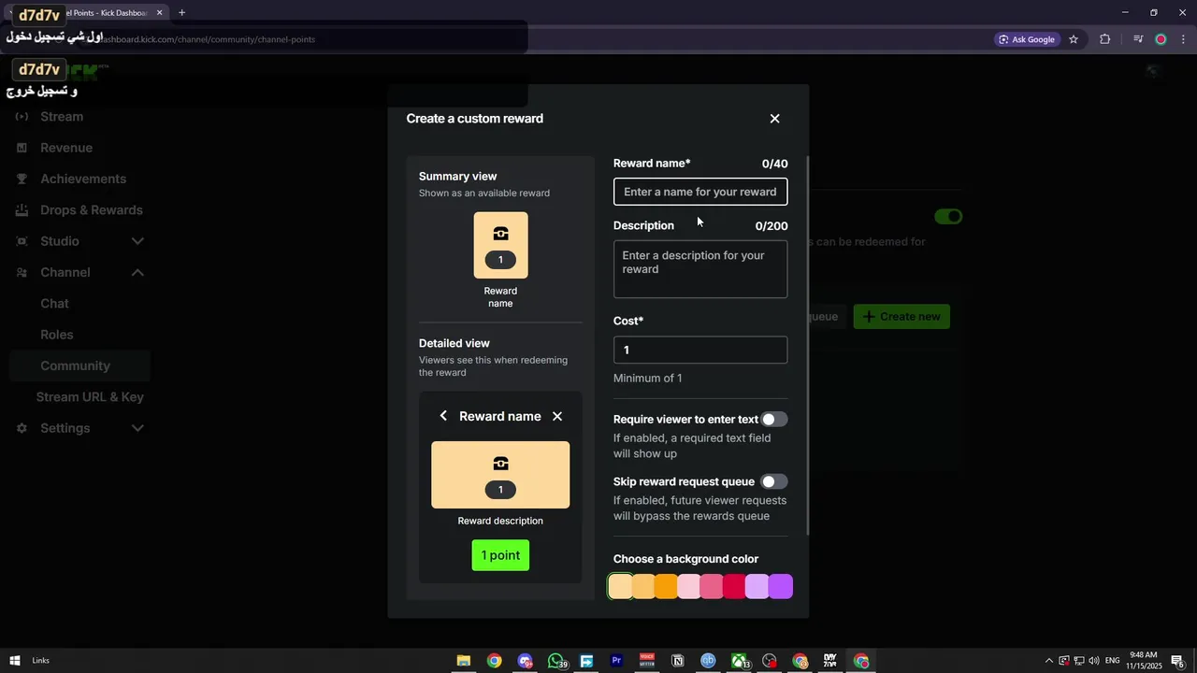This screenshot has width=1197, height=673.
Task: Click the Reward name input field
Action: point(700,192)
